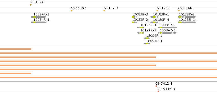This screenshot has height=93, width=217.
Task: Select the GS:10901 insertion marker
Action: 104,11
